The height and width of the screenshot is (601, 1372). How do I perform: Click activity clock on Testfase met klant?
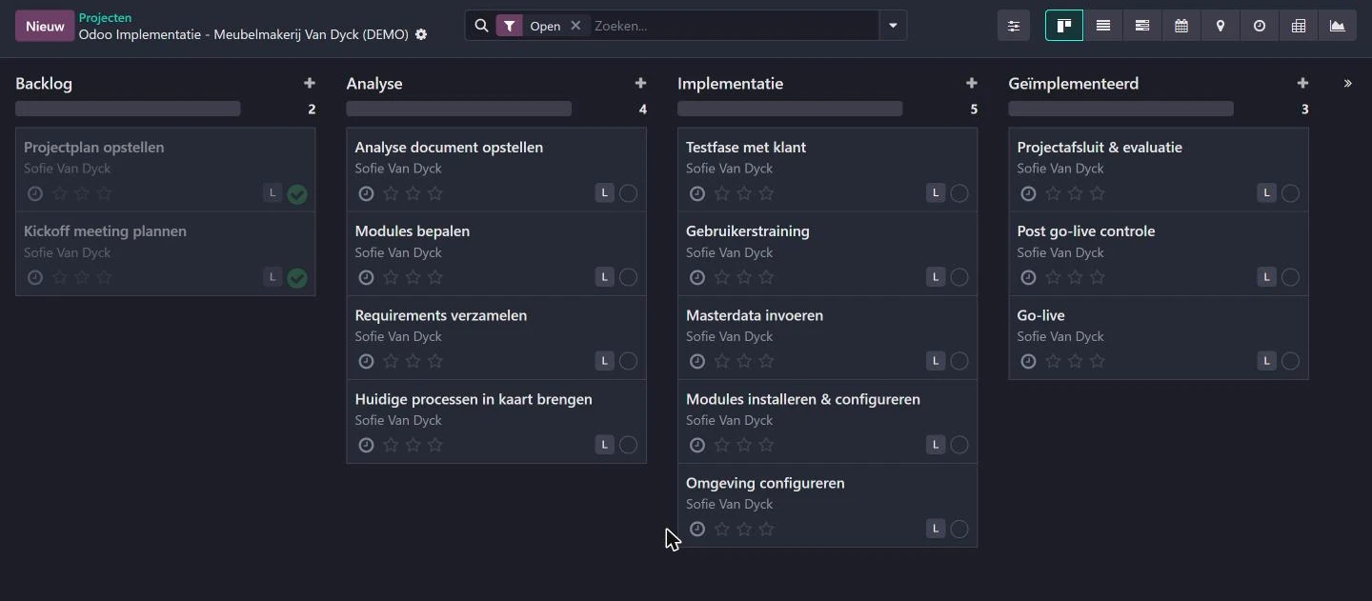[x=697, y=193]
